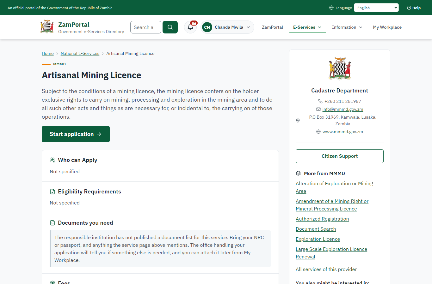Open the Document Search link
This screenshot has height=284, width=432.
point(316,229)
